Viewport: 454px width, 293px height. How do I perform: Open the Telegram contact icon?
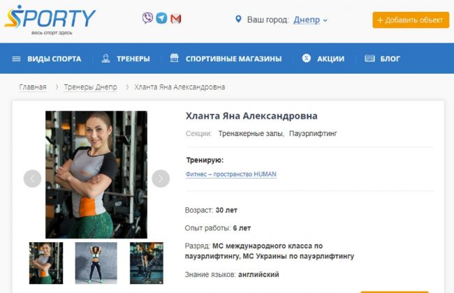click(161, 18)
